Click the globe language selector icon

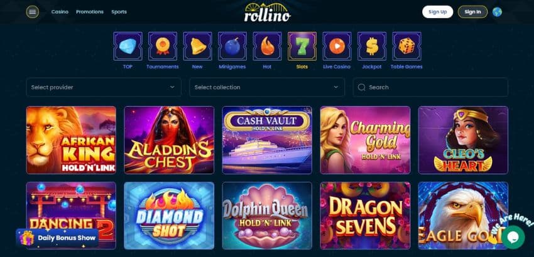[x=497, y=12]
